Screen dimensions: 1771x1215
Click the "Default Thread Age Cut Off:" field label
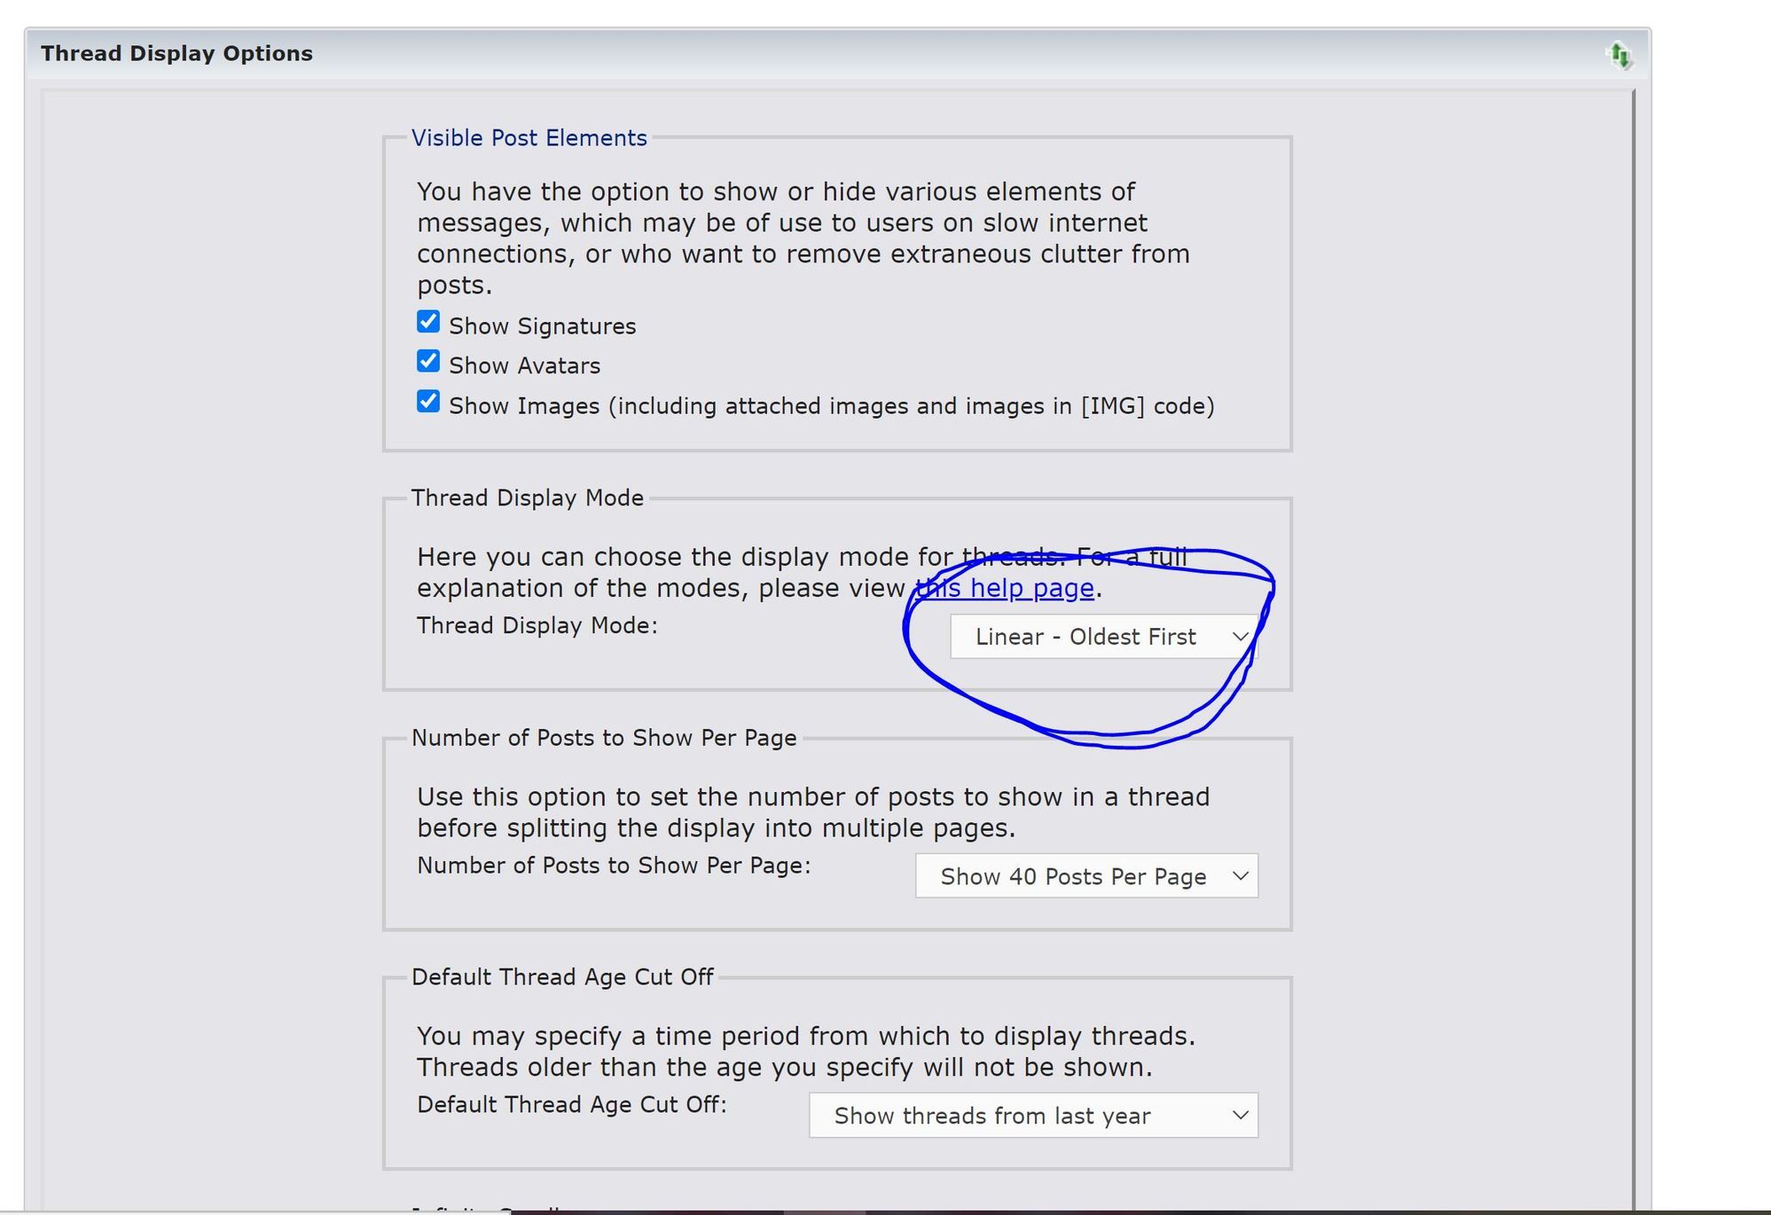coord(571,1105)
